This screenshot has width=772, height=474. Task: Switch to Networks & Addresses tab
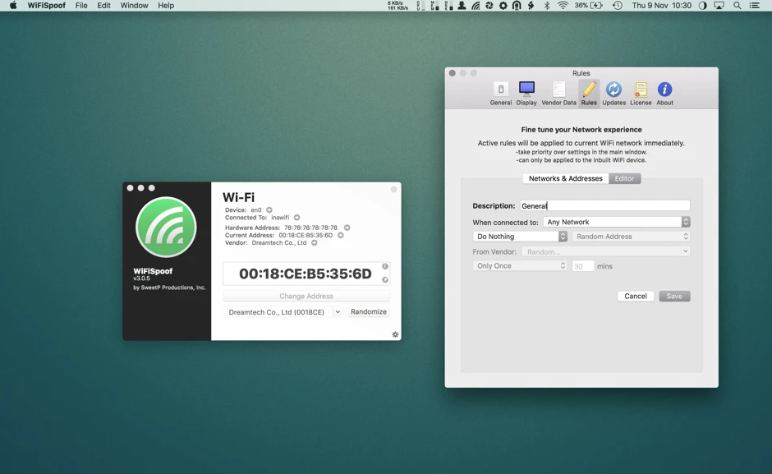click(565, 178)
